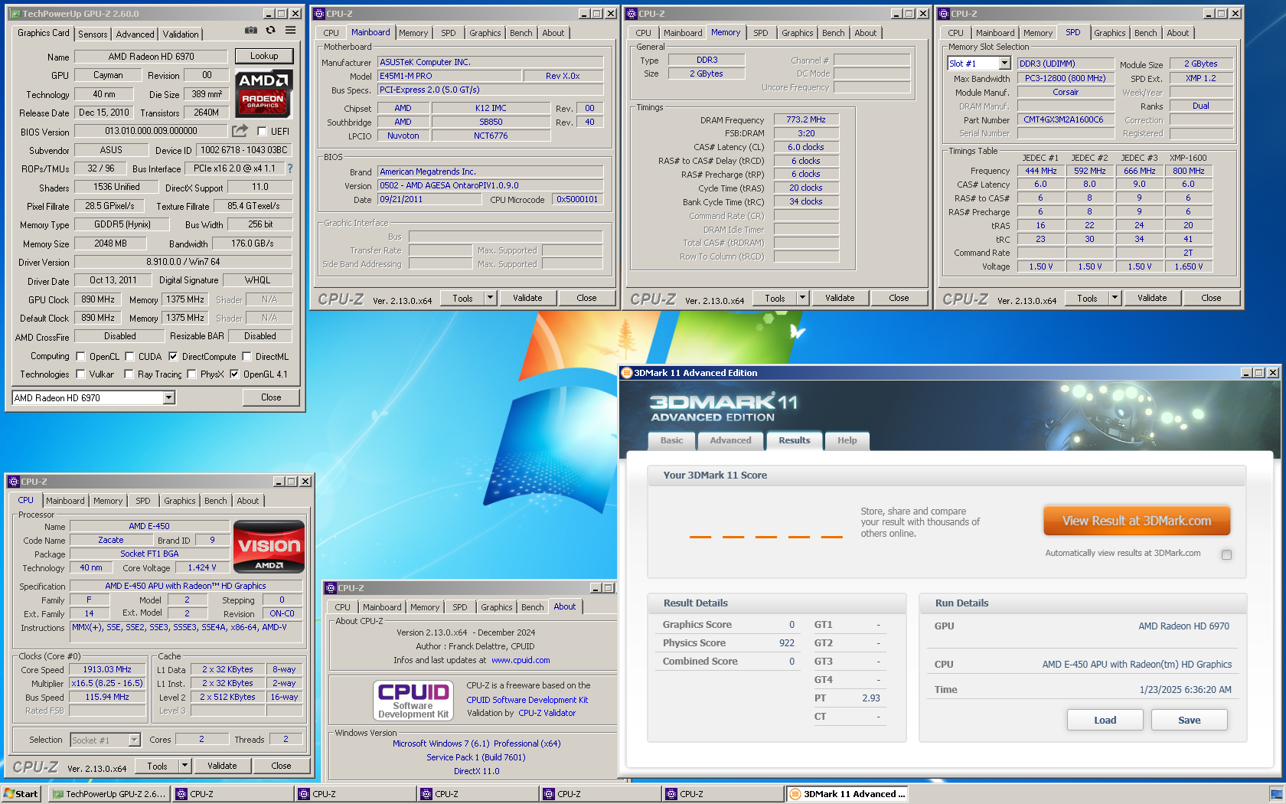Screen dimensions: 1286x804
Task: Open the Bench tab in SPD CPU-Z window
Action: pos(1145,33)
